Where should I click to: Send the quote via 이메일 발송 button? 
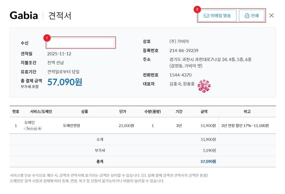coord(217,16)
